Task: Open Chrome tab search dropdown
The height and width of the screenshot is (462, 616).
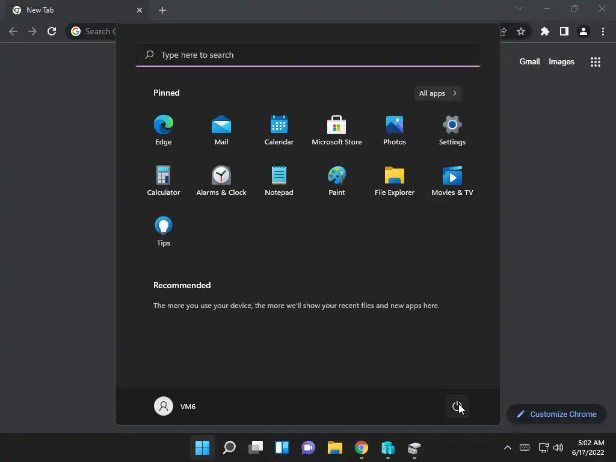Action: point(519,8)
